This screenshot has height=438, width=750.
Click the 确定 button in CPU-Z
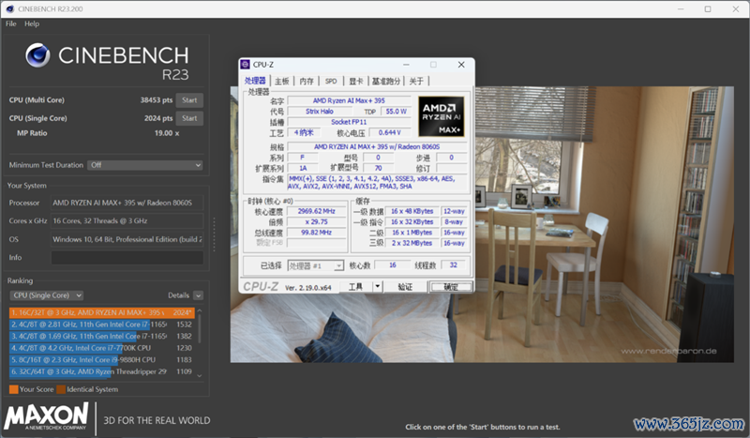[x=451, y=286]
